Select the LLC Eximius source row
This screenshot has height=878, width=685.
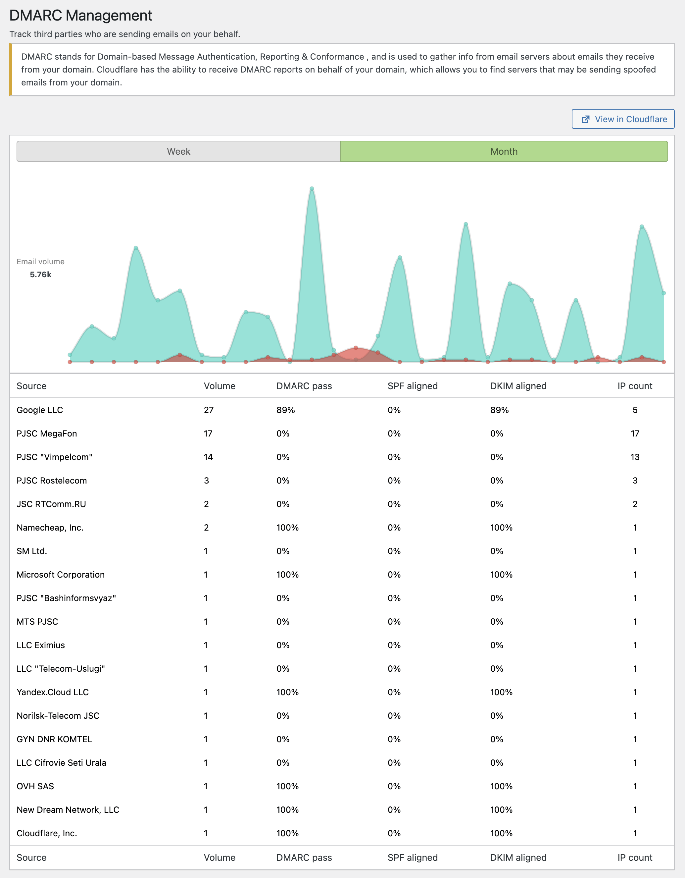tap(342, 645)
